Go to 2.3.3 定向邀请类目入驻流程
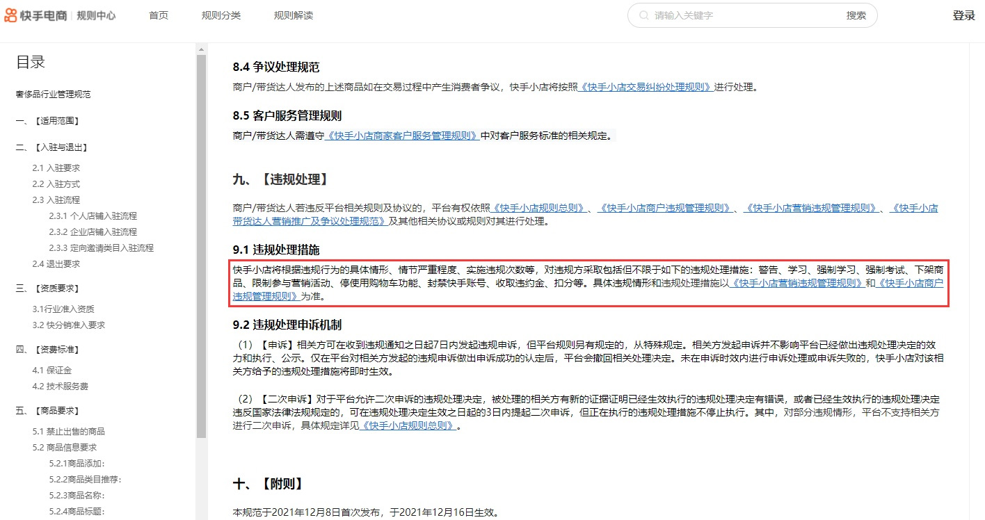The width and height of the screenshot is (985, 520). tap(102, 248)
